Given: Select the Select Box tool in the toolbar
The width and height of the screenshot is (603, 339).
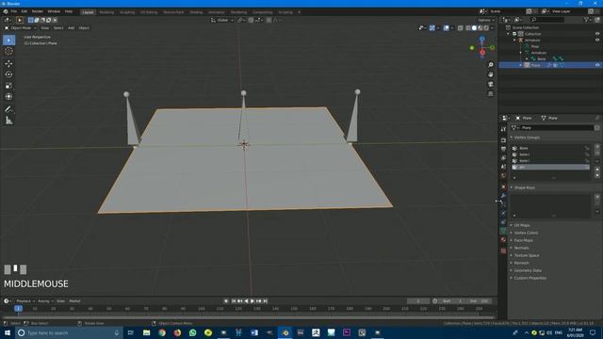Looking at the screenshot, I should click(8, 40).
